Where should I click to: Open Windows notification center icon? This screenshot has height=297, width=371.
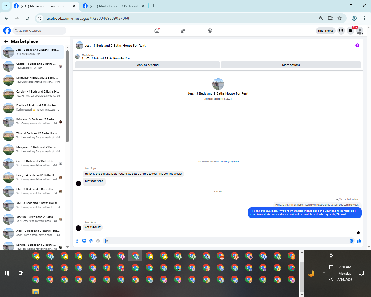tap(361, 273)
